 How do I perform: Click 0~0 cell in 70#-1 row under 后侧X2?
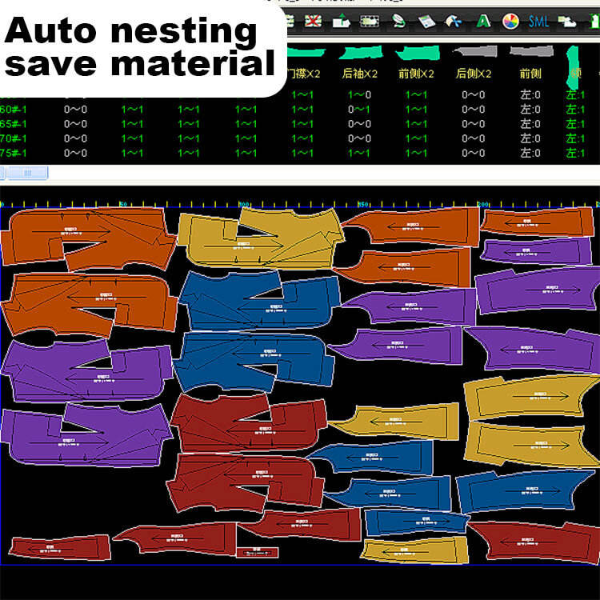coord(474,138)
